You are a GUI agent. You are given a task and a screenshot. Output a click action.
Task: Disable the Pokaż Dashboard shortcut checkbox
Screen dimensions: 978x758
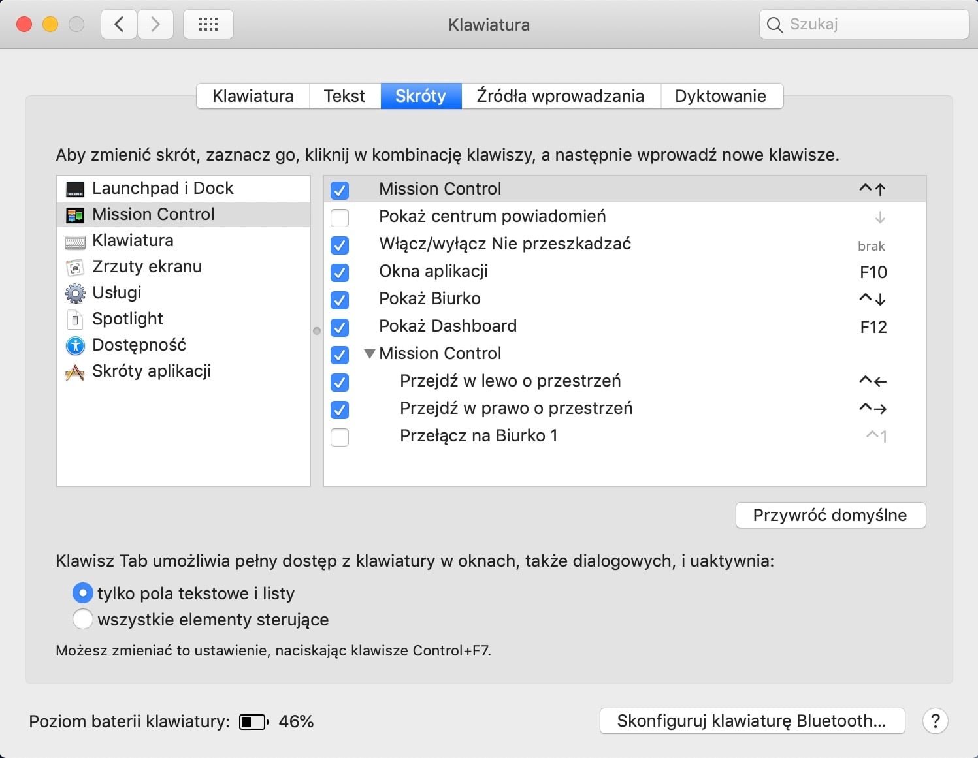(340, 327)
